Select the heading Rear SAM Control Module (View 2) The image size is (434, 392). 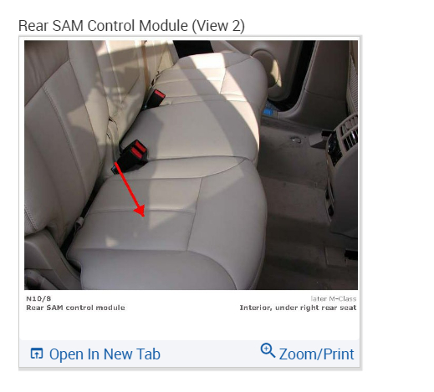click(x=131, y=26)
